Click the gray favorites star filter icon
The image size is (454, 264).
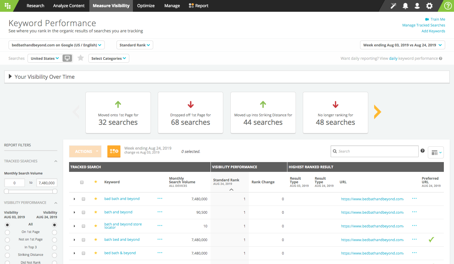(x=81, y=58)
